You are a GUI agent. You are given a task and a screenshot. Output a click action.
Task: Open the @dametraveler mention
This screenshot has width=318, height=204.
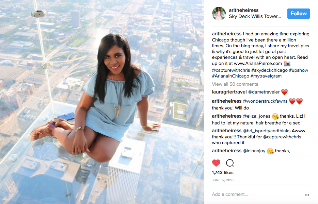[264, 92]
